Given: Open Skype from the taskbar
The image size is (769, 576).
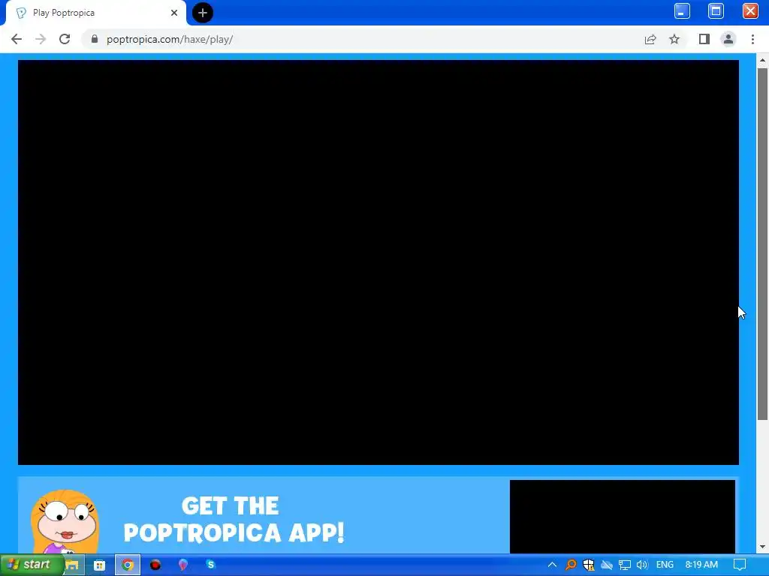Looking at the screenshot, I should tap(211, 565).
